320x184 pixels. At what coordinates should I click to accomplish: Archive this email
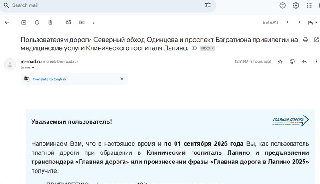click(x=24, y=22)
